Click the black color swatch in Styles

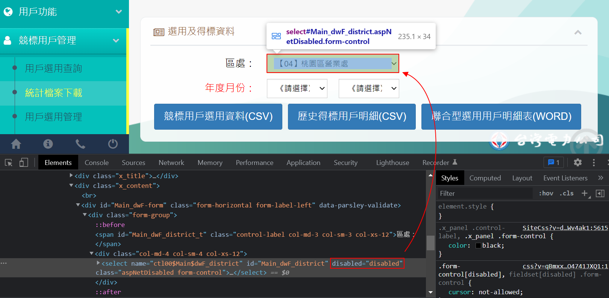[x=478, y=245]
